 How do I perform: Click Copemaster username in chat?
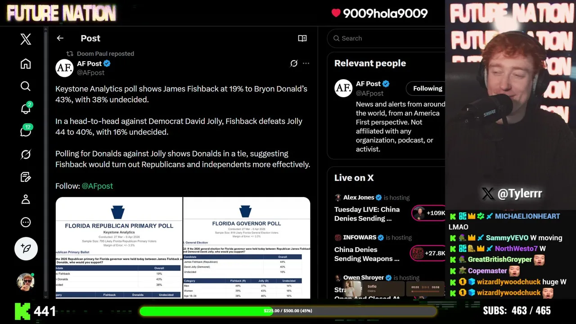click(487, 271)
